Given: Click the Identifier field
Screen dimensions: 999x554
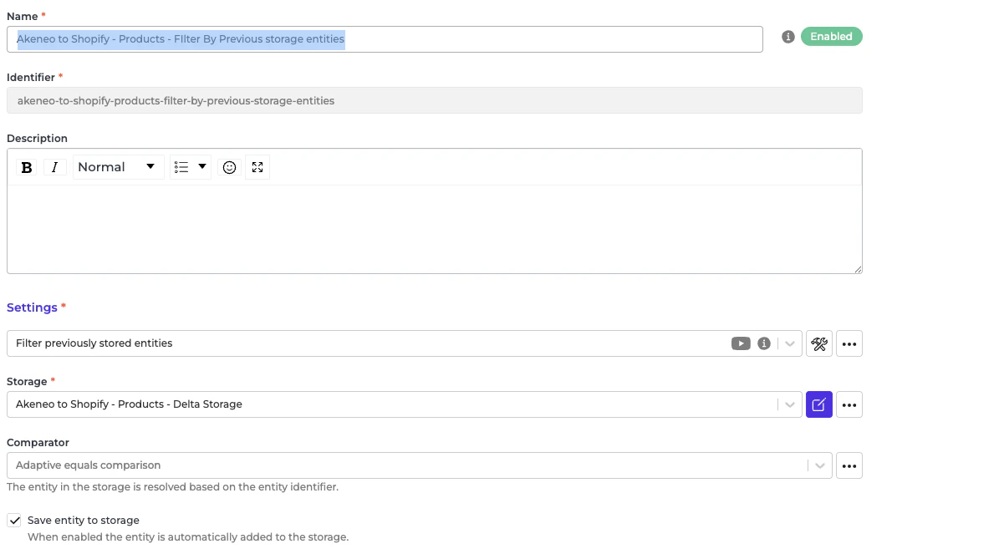Looking at the screenshot, I should tap(435, 100).
